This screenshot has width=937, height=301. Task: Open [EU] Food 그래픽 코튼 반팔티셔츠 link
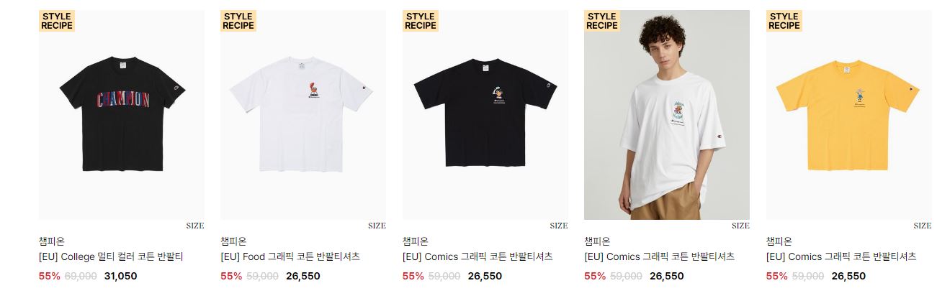(x=290, y=256)
